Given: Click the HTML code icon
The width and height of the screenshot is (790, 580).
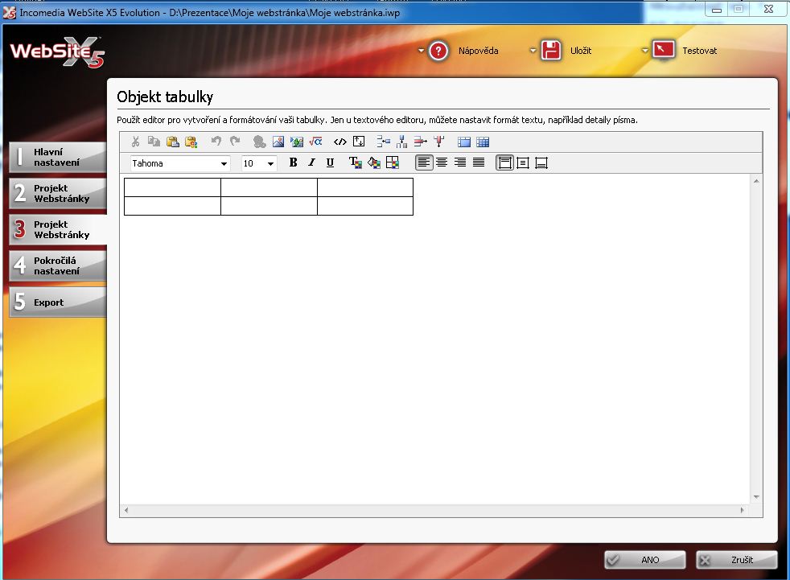Looking at the screenshot, I should tap(339, 142).
